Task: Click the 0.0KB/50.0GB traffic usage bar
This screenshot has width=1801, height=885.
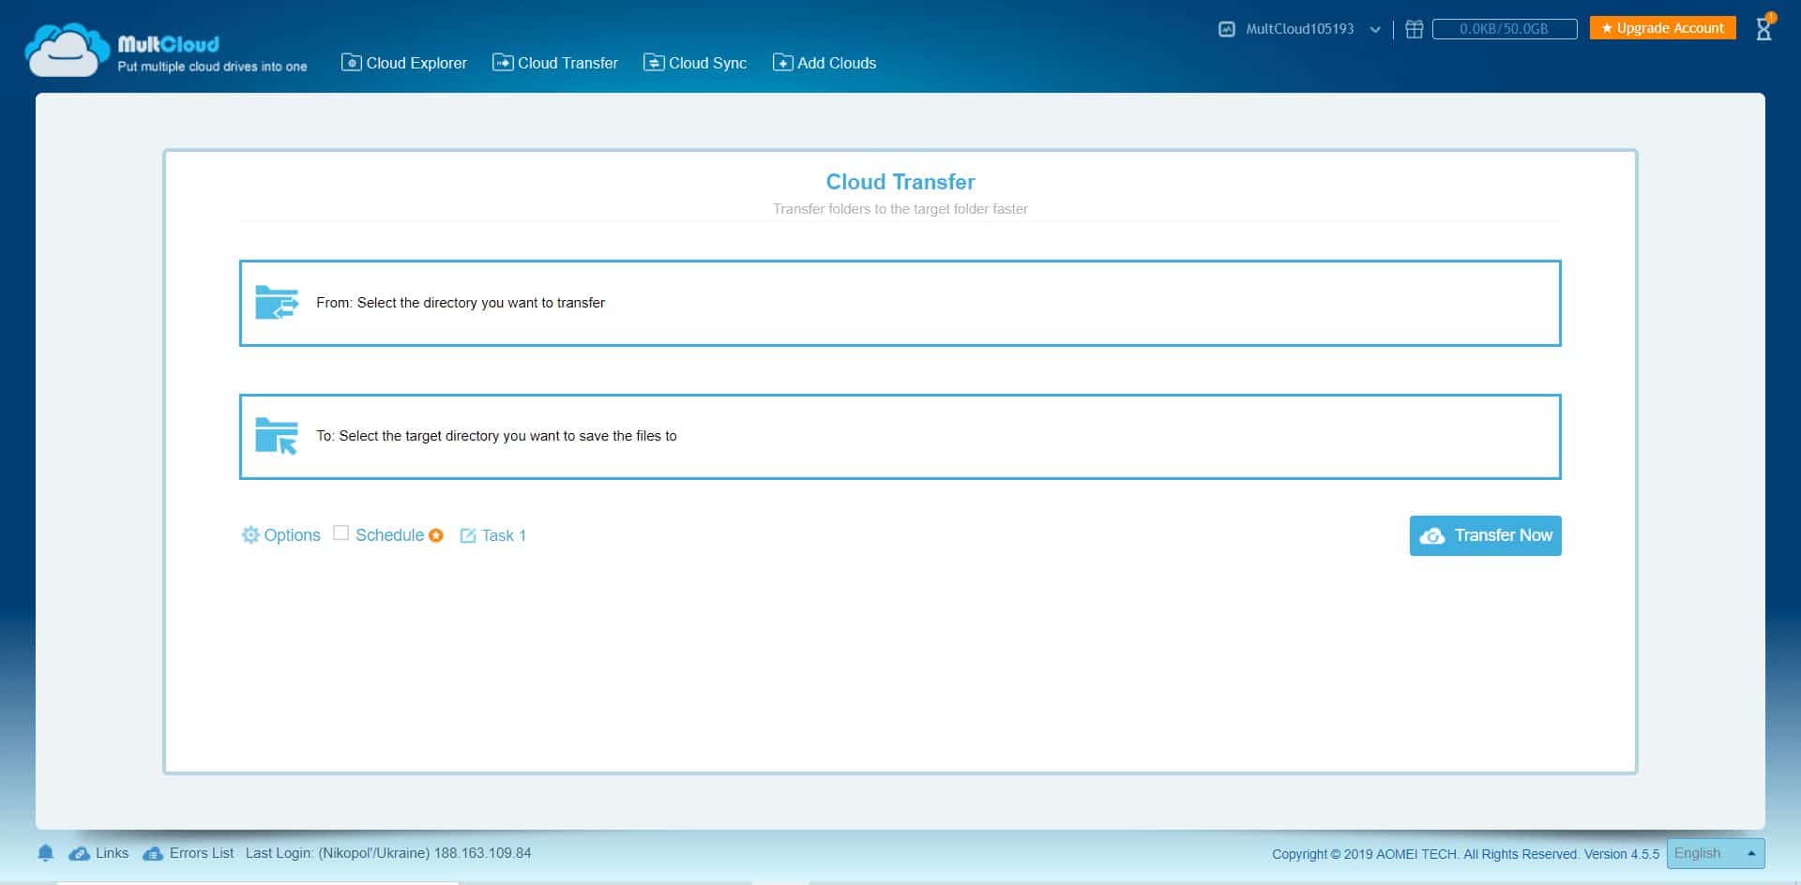Action: 1505,29
